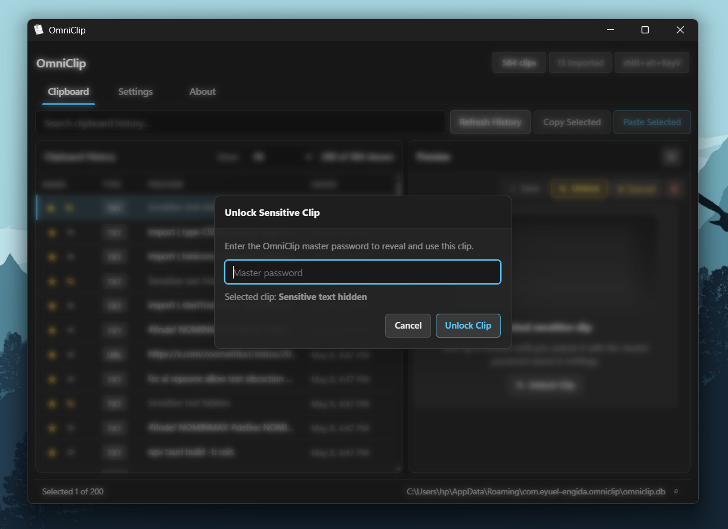
Task: Click the 584 clips badge
Action: 519,63
